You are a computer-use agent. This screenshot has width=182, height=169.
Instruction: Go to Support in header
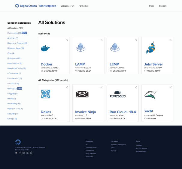(162, 6)
